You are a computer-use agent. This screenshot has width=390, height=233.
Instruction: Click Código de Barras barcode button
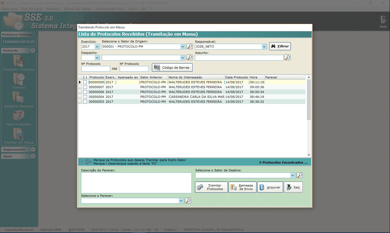172,68
